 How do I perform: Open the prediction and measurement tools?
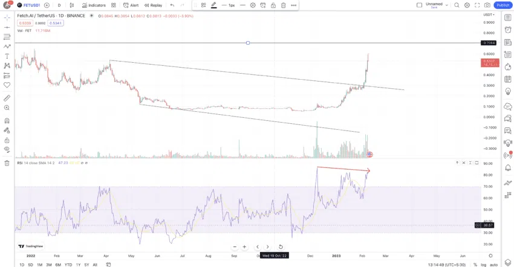click(7, 76)
